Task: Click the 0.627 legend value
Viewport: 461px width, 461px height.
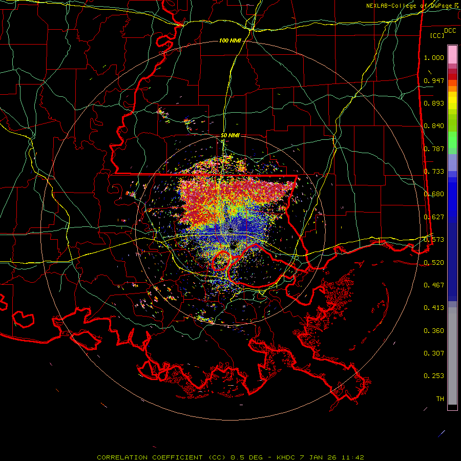Action: coord(434,217)
